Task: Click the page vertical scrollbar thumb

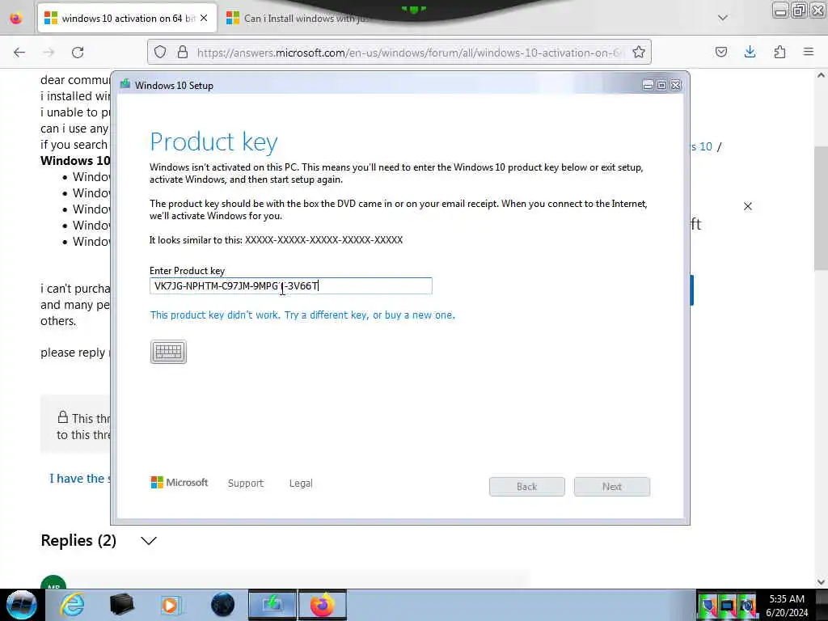Action: tap(821, 208)
